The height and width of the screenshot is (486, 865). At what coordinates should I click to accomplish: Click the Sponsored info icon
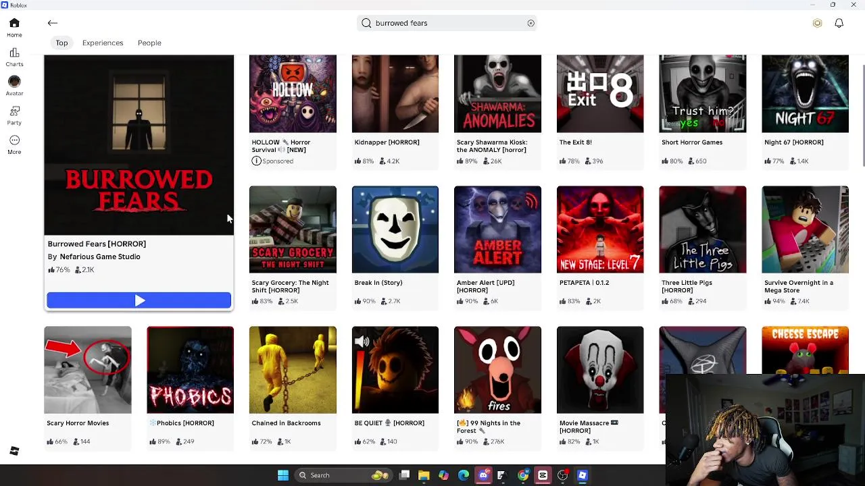click(256, 161)
